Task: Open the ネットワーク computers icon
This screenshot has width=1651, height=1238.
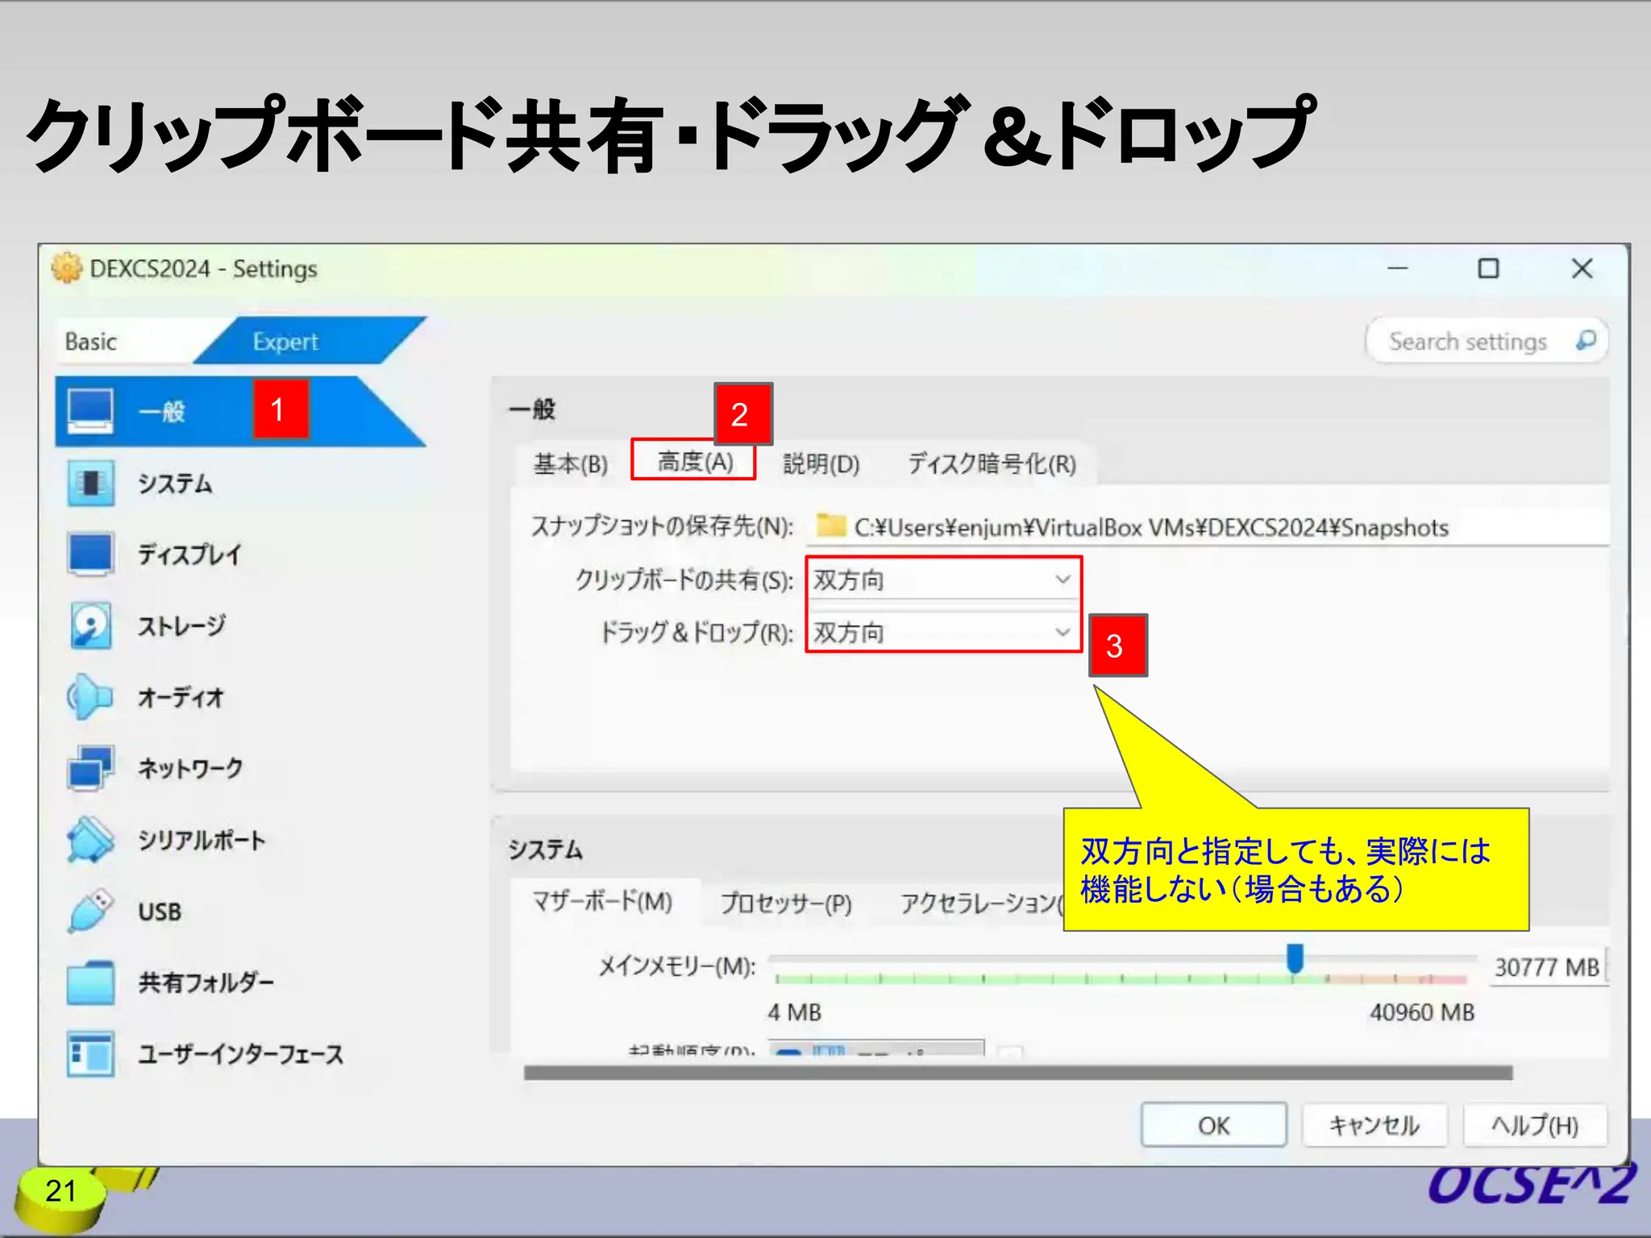Action: click(x=90, y=768)
